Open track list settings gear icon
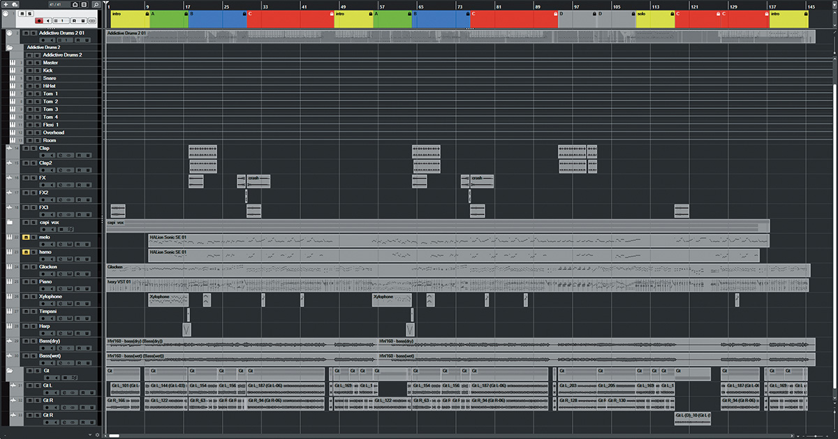This screenshot has height=439, width=838. point(98,435)
